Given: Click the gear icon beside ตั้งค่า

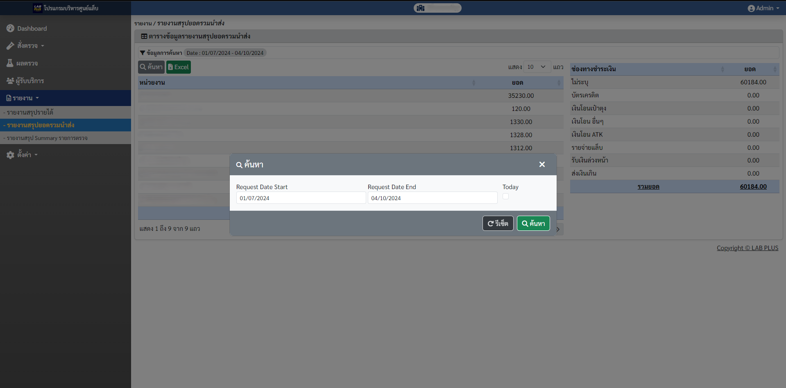Looking at the screenshot, I should point(10,155).
